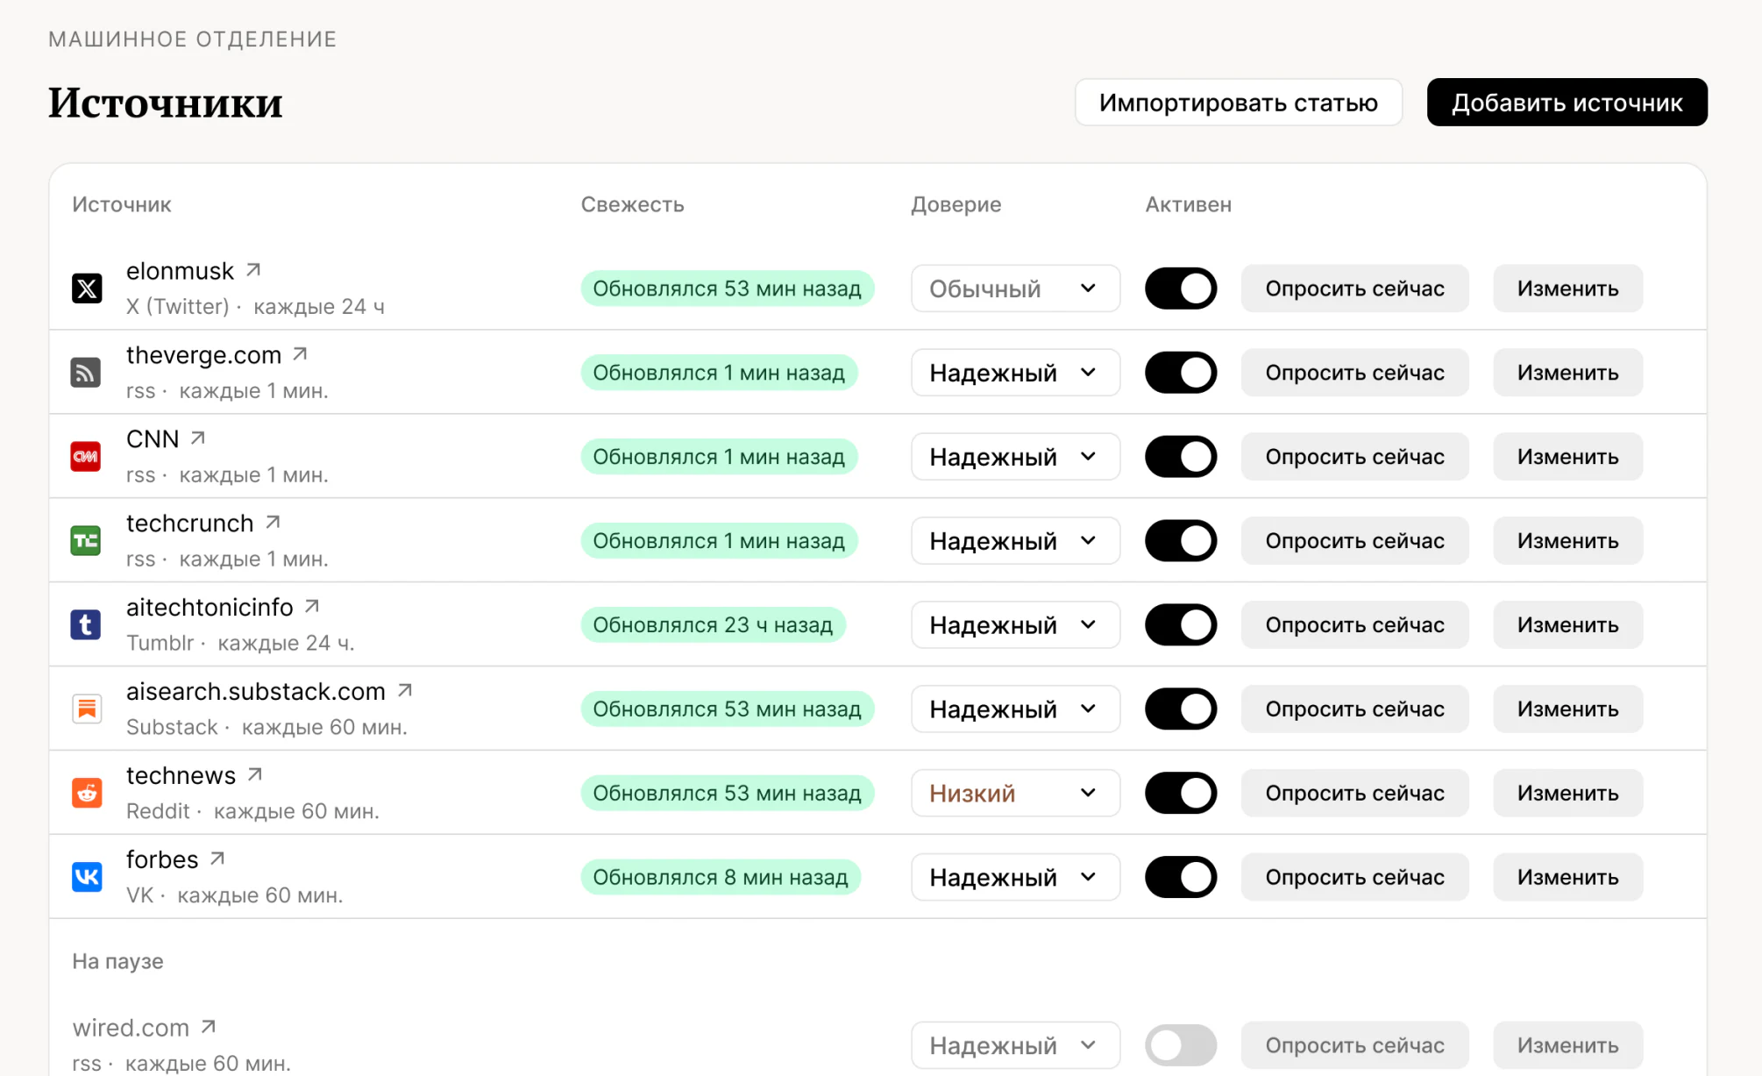Click Изменить for techcrunch
Image resolution: width=1762 pixels, height=1076 pixels.
1567,541
